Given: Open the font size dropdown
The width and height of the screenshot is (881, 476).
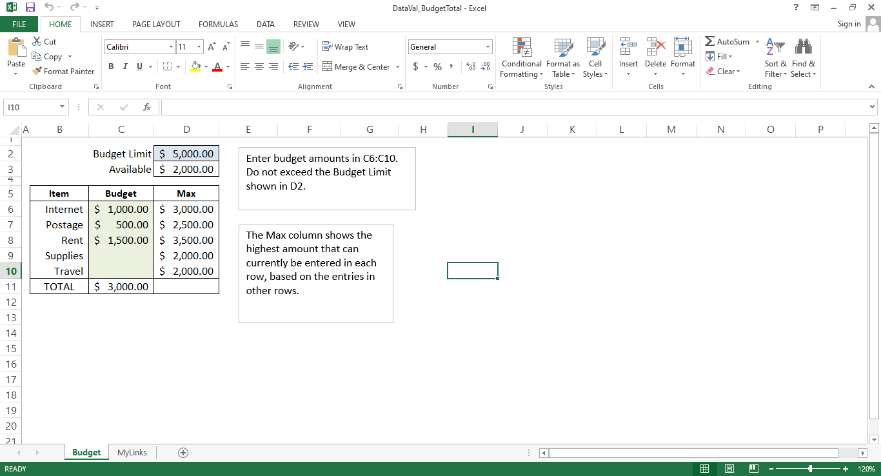Looking at the screenshot, I should [x=198, y=46].
